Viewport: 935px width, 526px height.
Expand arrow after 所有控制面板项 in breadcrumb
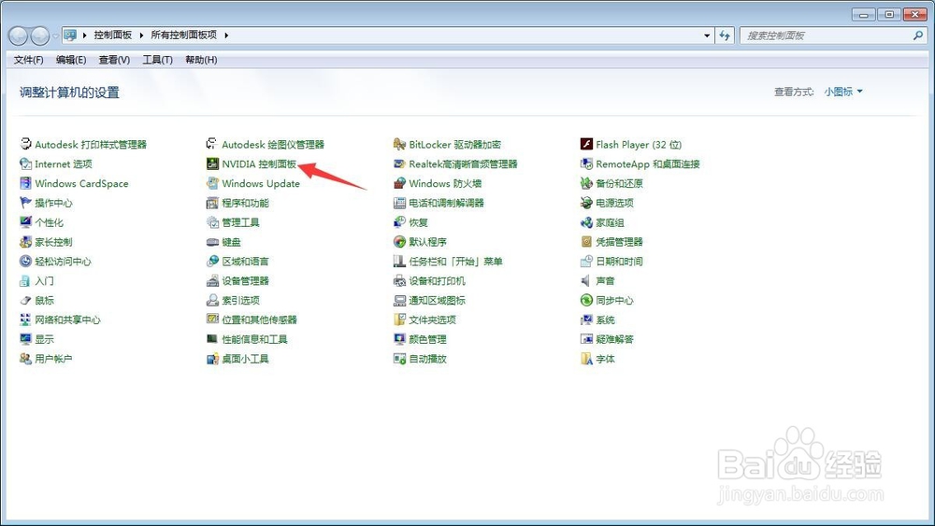tap(226, 36)
